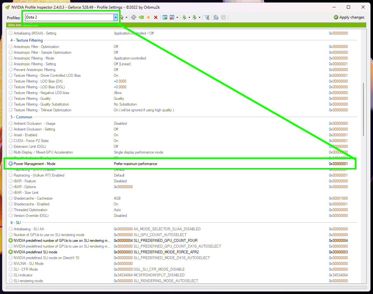The width and height of the screenshot is (373, 294).
Task: Expand the arrow next to the home icon
Action: tap(126, 17)
